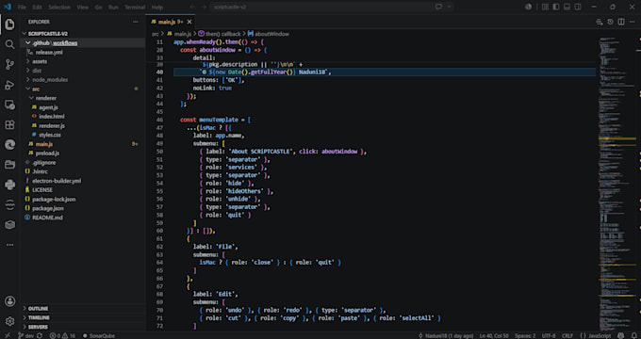Screen dimensions: 641x339
Task: Expand the assets folder
Action: click(84, 61)
